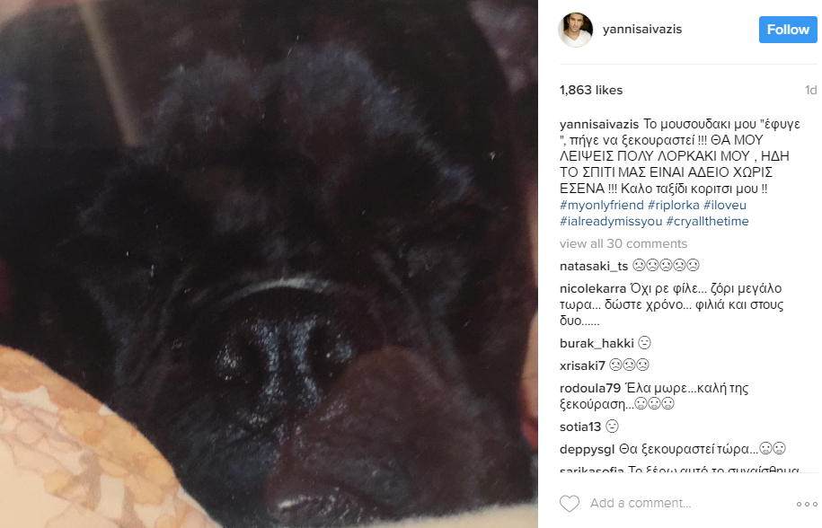
Task: Open the #iloveu hashtag
Action: (x=725, y=205)
